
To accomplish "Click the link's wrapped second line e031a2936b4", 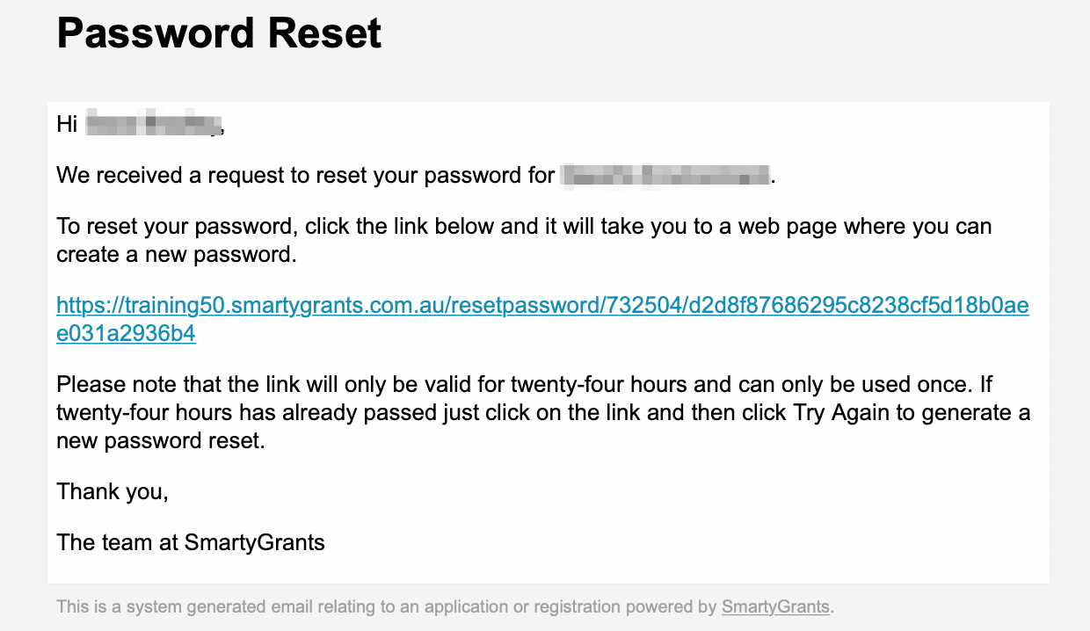I will coord(126,334).
